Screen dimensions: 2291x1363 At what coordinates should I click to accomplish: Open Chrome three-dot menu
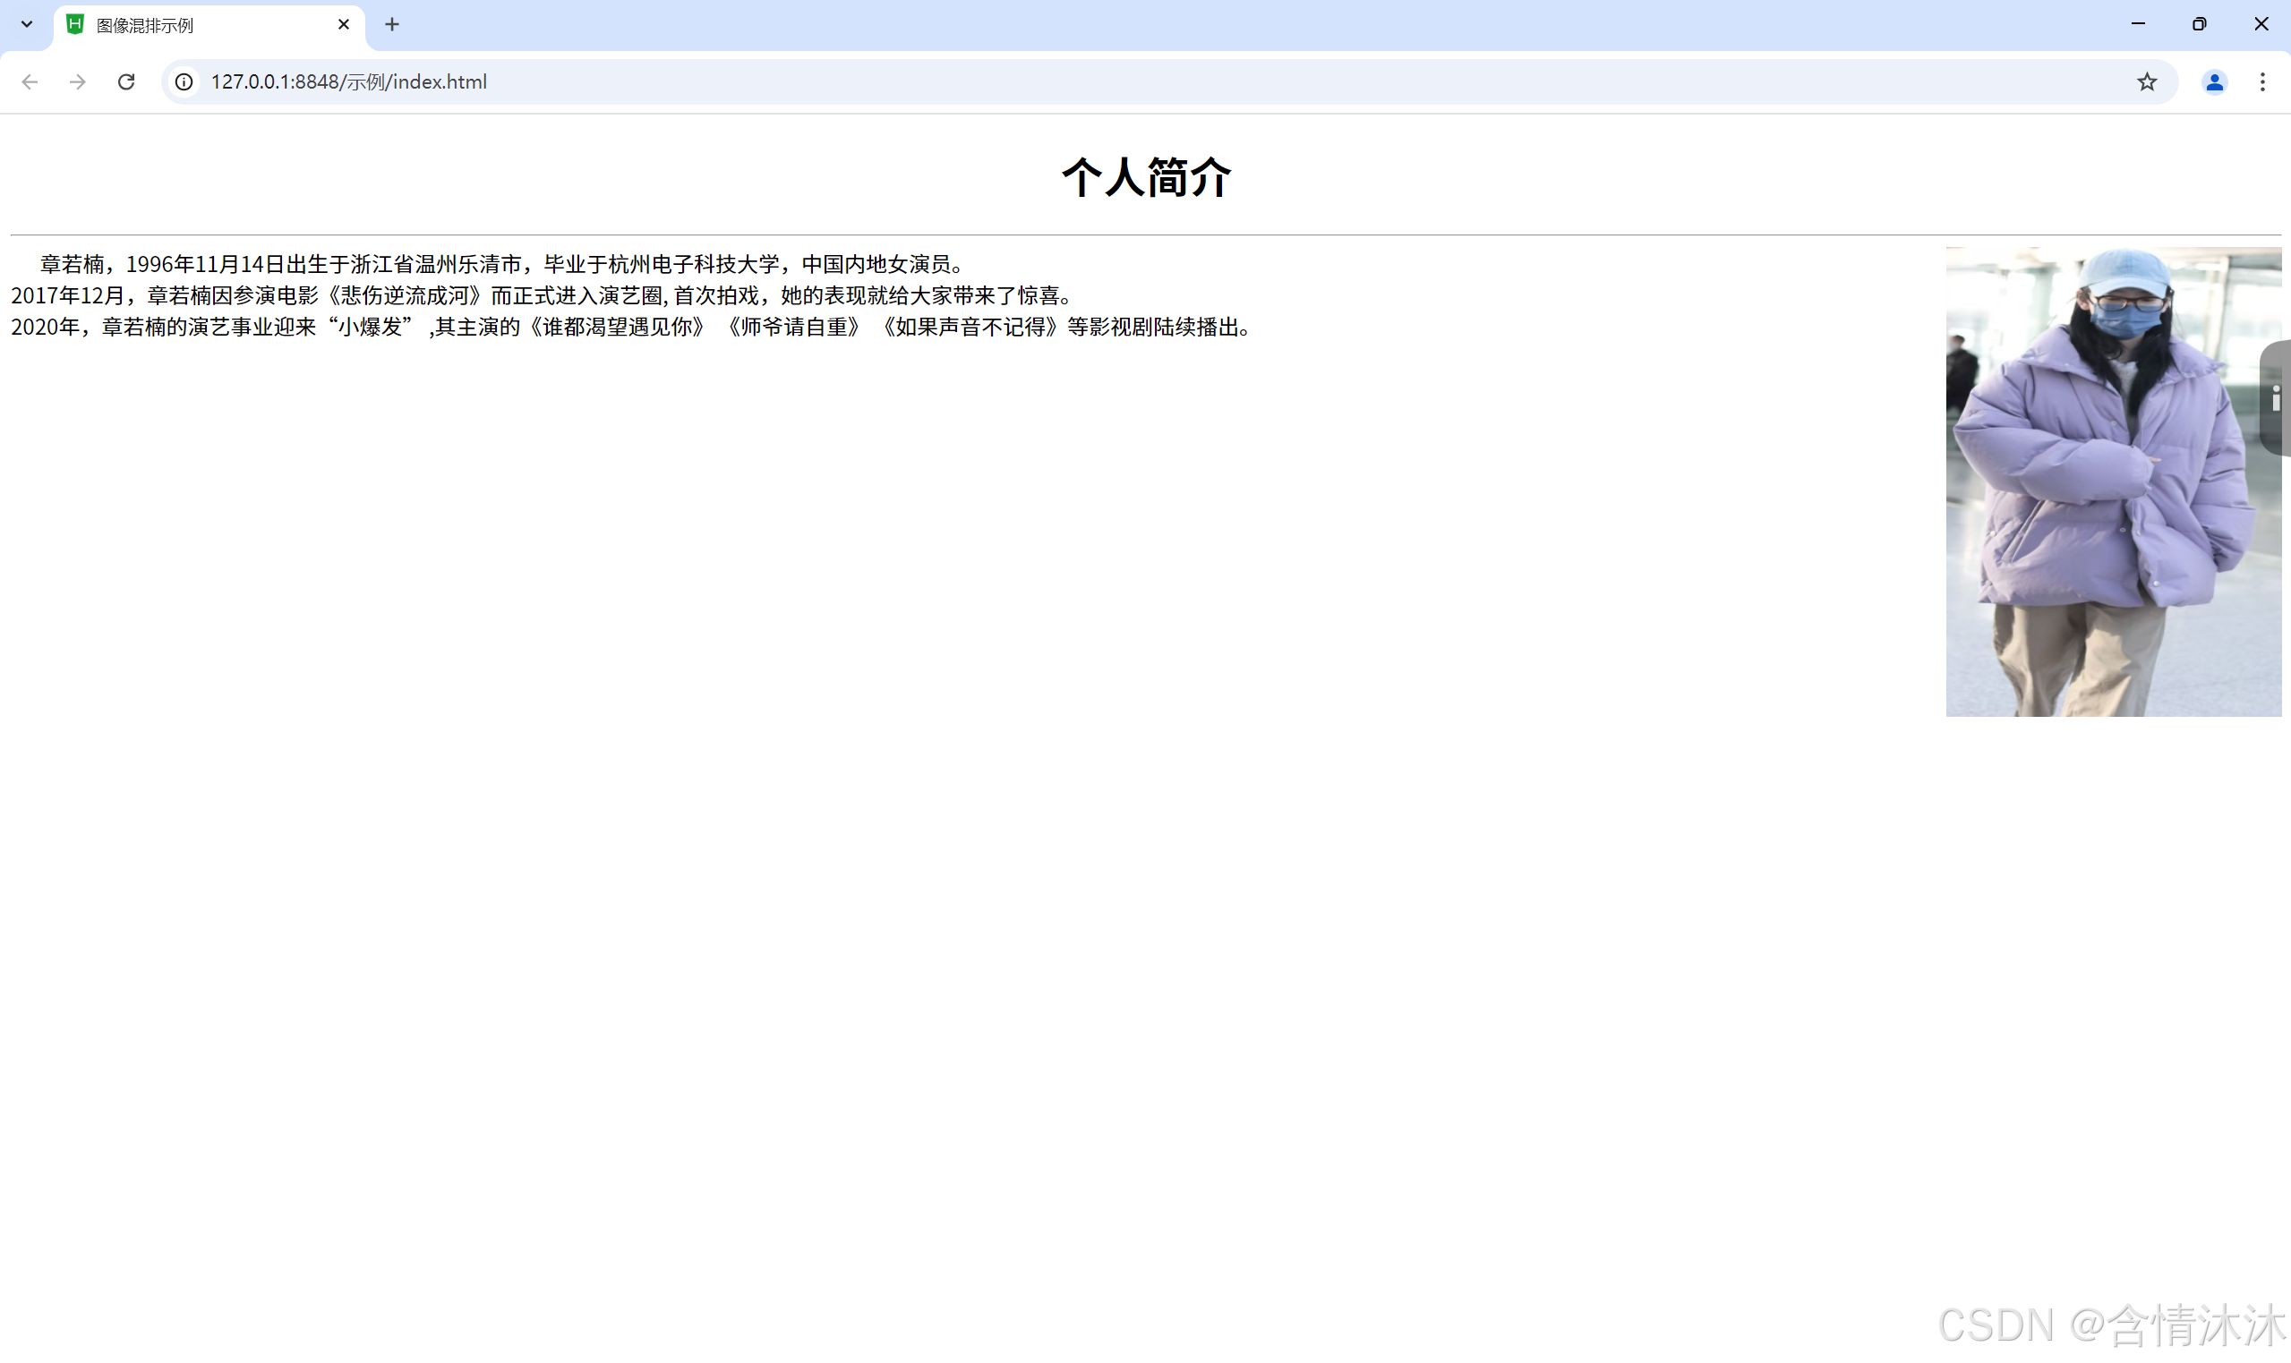(2261, 81)
